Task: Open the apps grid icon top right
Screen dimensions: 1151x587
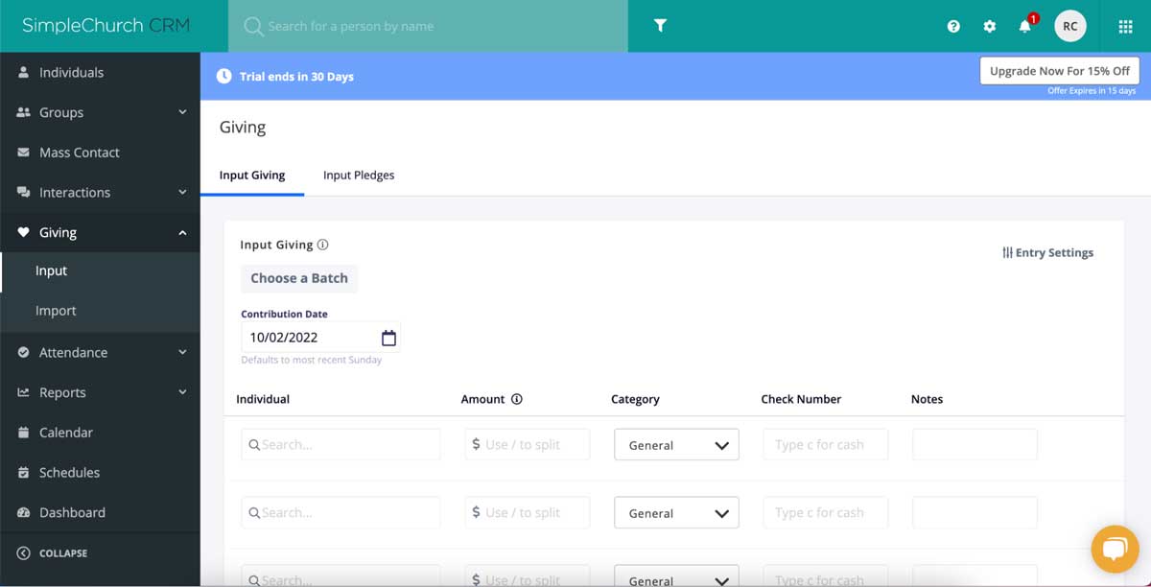Action: [x=1124, y=26]
